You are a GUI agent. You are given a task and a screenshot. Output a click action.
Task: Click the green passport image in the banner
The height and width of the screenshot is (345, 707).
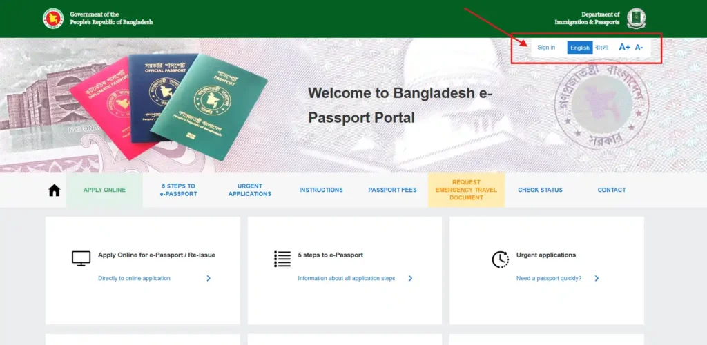point(209,108)
